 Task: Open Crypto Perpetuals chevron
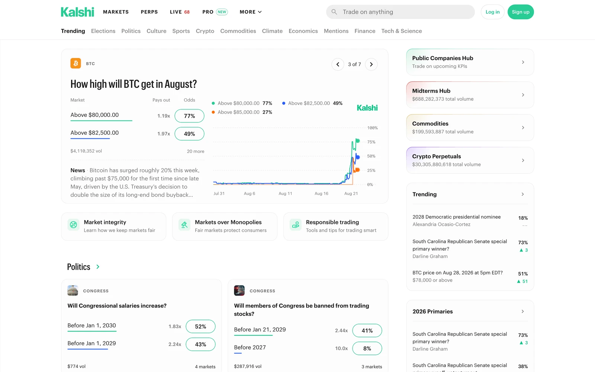click(x=523, y=160)
